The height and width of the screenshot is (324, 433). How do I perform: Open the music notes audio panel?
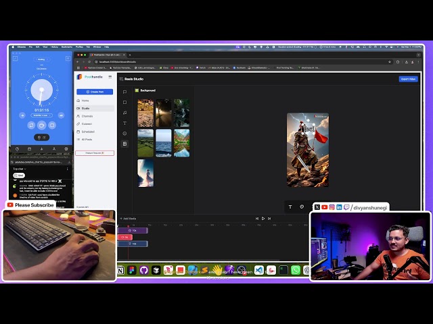coord(124,113)
